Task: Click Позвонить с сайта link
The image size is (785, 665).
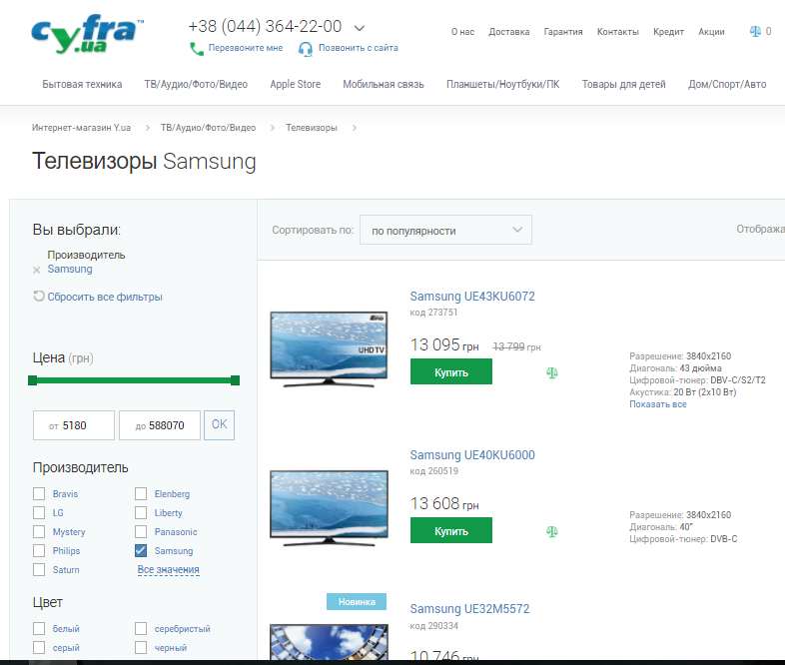Action: 359,48
